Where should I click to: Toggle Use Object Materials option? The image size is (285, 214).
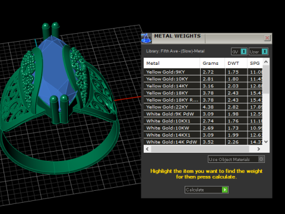tap(236, 159)
